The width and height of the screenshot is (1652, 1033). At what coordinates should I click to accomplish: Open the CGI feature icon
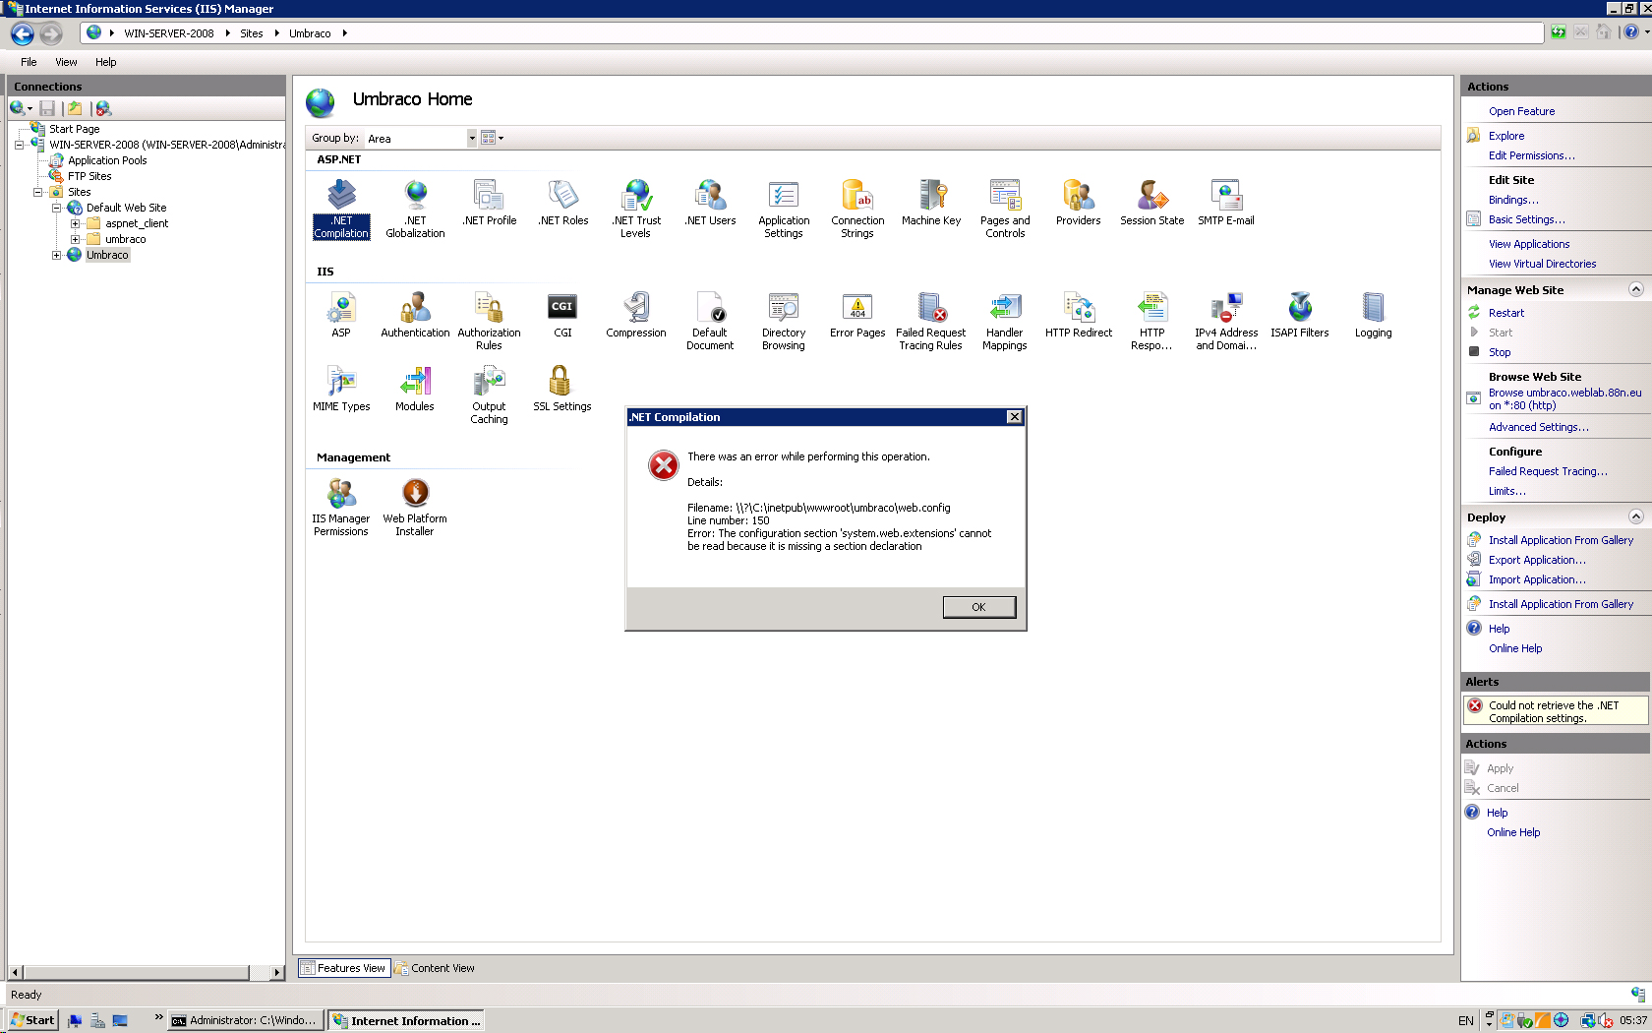click(x=562, y=315)
